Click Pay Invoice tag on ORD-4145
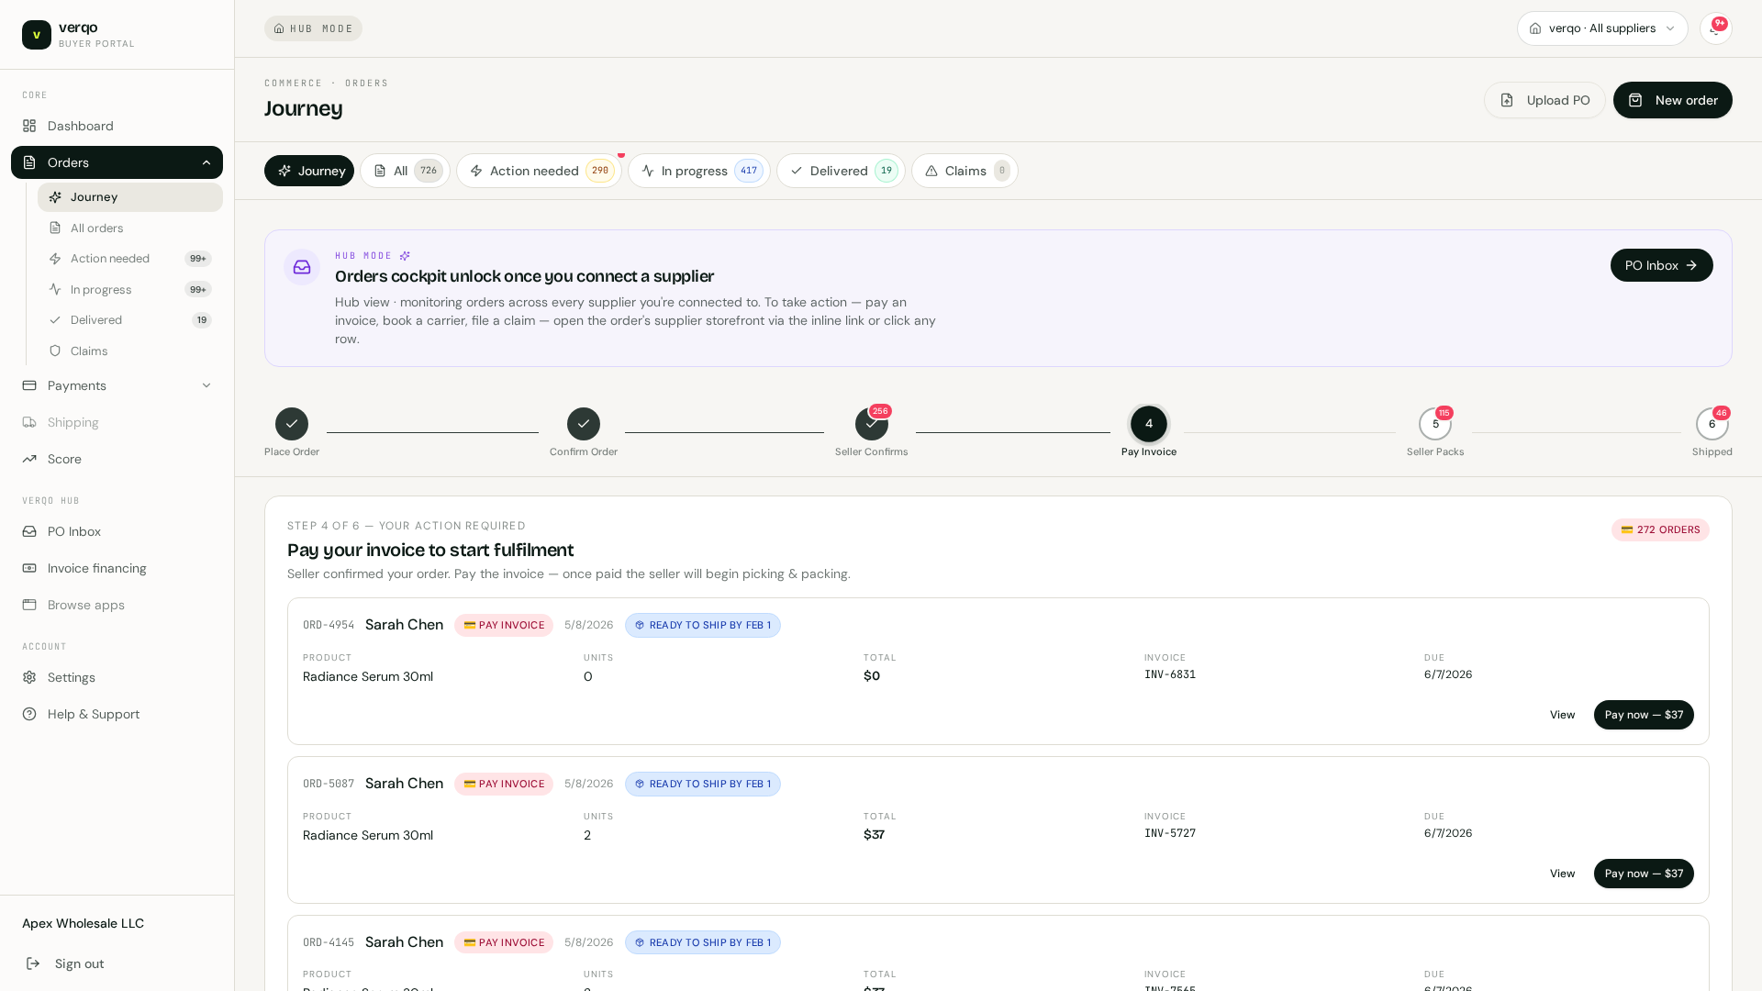The height and width of the screenshot is (991, 1762). [x=504, y=943]
